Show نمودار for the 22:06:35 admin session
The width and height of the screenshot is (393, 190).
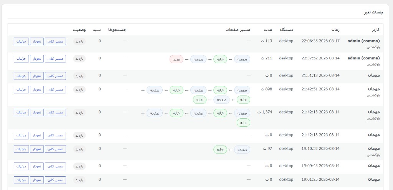click(x=37, y=41)
